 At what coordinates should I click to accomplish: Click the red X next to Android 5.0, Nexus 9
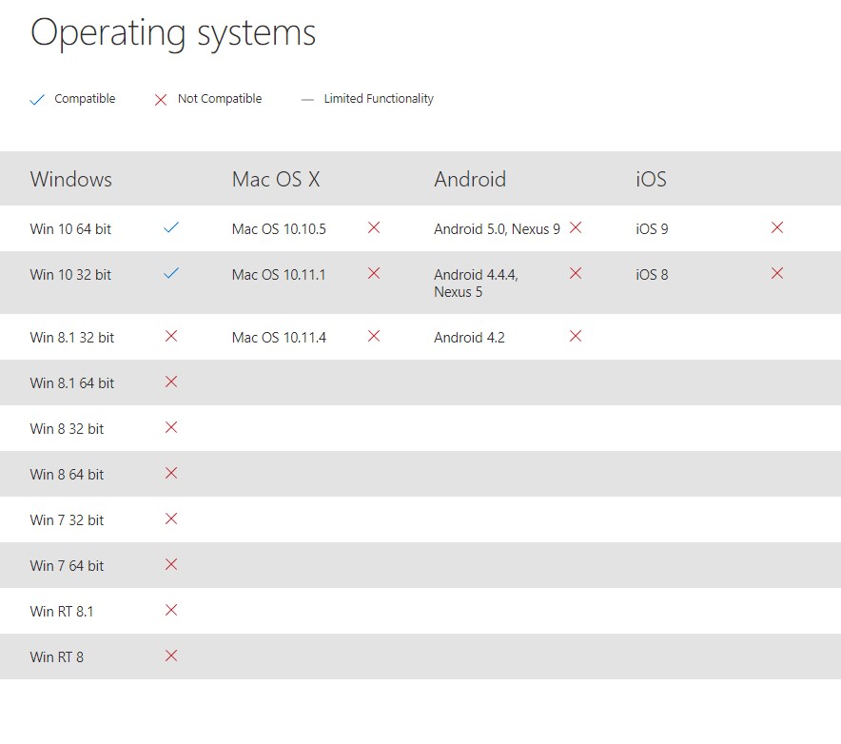576,227
